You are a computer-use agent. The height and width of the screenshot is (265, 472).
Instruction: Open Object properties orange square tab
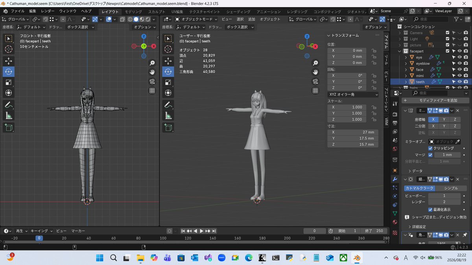[x=395, y=170]
